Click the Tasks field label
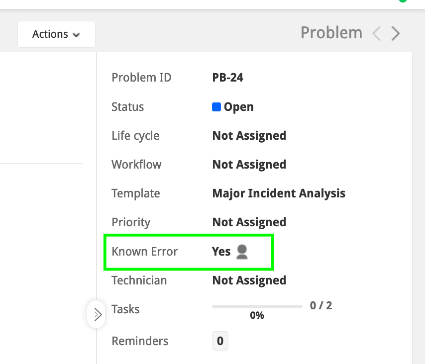 pos(125,309)
